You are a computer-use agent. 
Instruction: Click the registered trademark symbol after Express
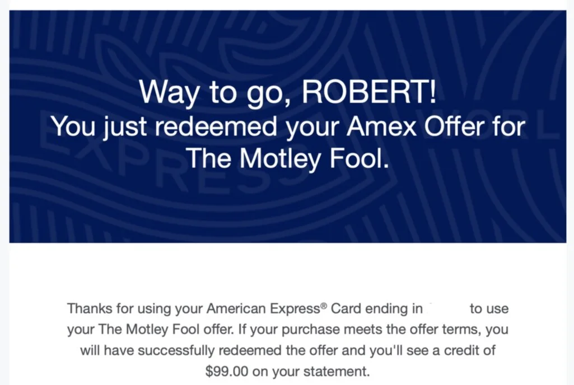tap(323, 306)
